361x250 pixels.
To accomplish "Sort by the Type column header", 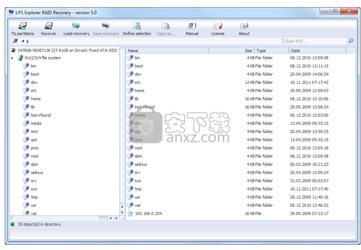I will pos(271,50).
